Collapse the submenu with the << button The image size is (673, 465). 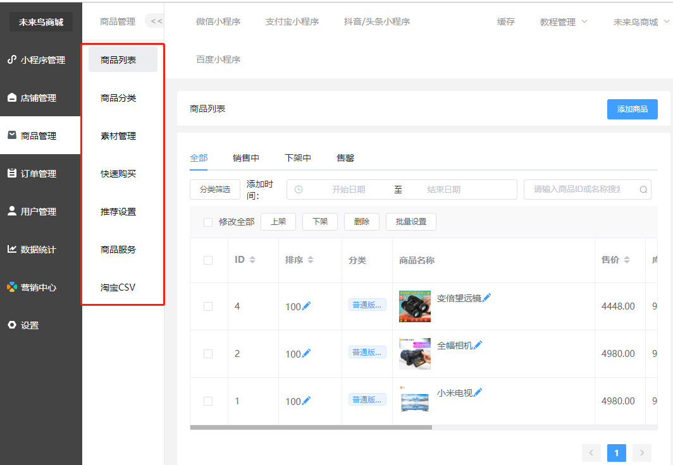point(156,21)
